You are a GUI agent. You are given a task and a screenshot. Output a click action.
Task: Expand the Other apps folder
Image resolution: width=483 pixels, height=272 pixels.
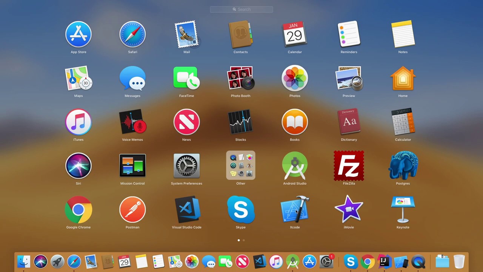[240, 165]
